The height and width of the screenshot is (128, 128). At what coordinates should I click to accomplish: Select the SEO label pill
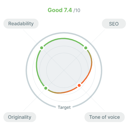point(114,24)
